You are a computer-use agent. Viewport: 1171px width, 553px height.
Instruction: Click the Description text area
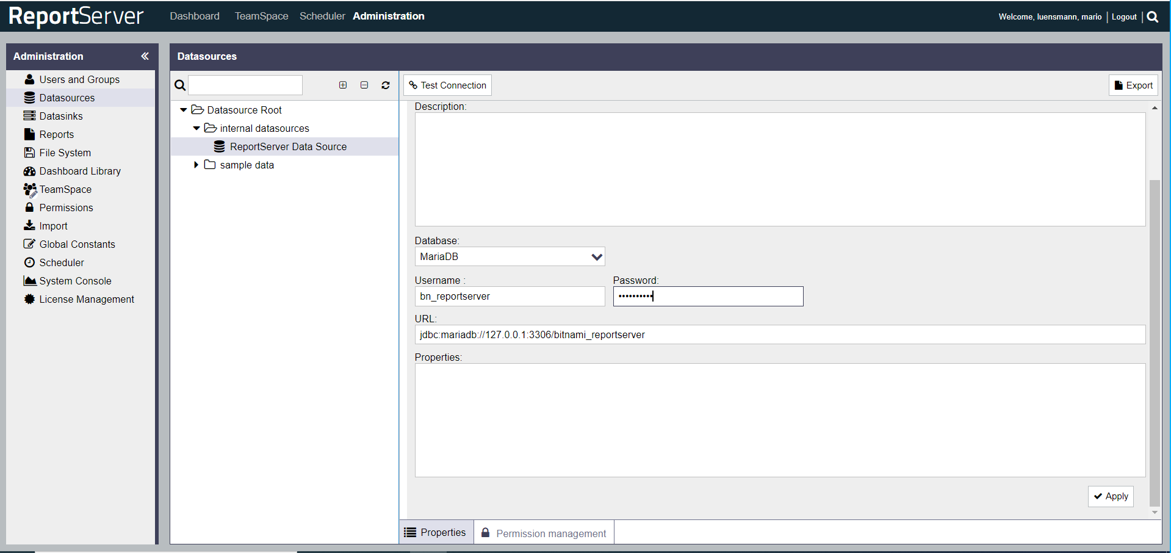tap(780, 169)
